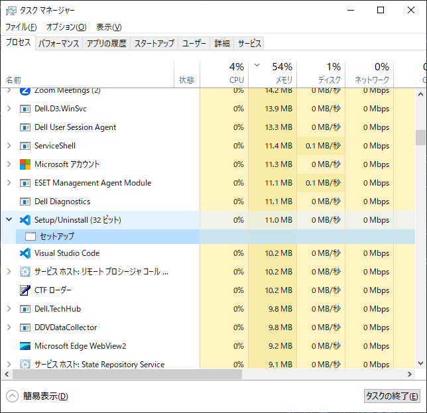Click the Dell User Session Agent icon
The image size is (427, 413).
tap(25, 127)
